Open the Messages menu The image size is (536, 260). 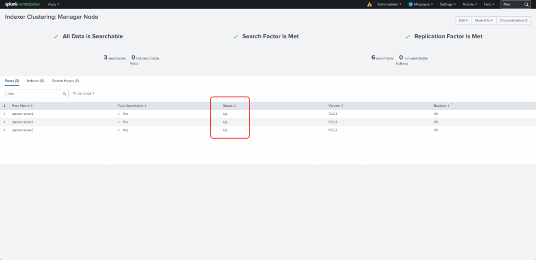coord(420,4)
